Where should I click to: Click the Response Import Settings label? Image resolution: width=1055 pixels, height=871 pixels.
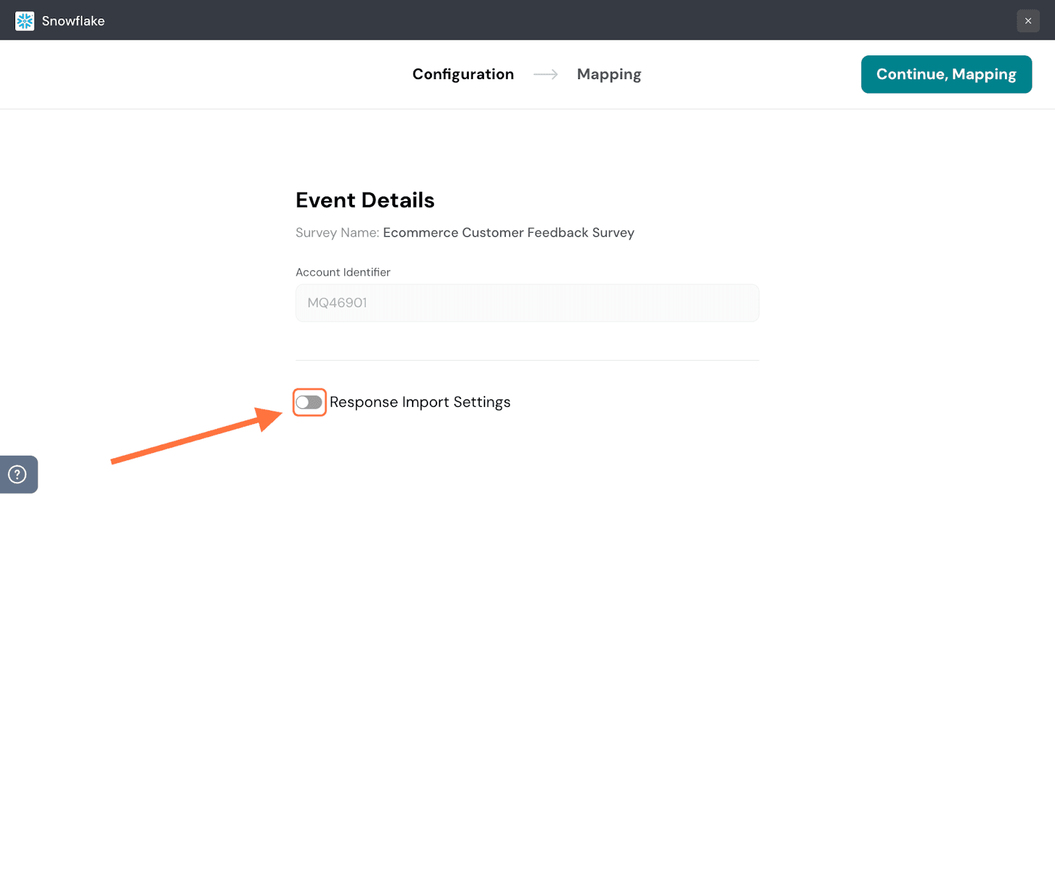pos(420,402)
